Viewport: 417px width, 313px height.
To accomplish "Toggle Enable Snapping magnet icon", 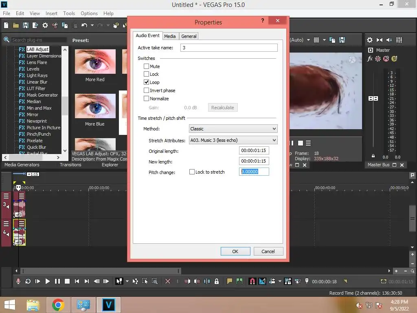I will [252, 281].
